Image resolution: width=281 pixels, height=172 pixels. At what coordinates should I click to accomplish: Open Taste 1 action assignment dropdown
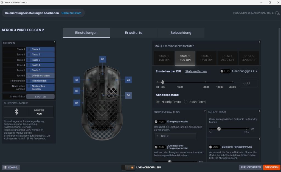(41, 49)
